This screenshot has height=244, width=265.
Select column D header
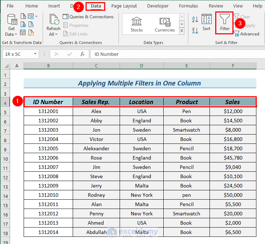pyautogui.click(x=141, y=66)
